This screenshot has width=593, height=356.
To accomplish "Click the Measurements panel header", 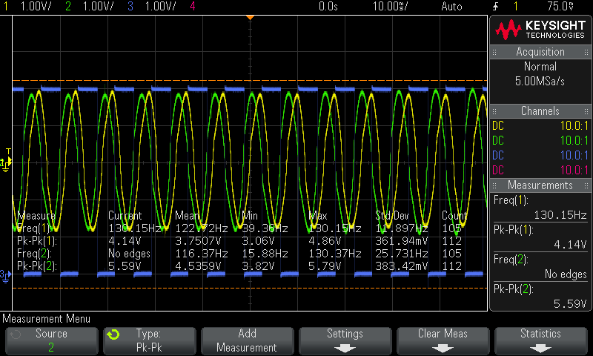I will [x=540, y=185].
